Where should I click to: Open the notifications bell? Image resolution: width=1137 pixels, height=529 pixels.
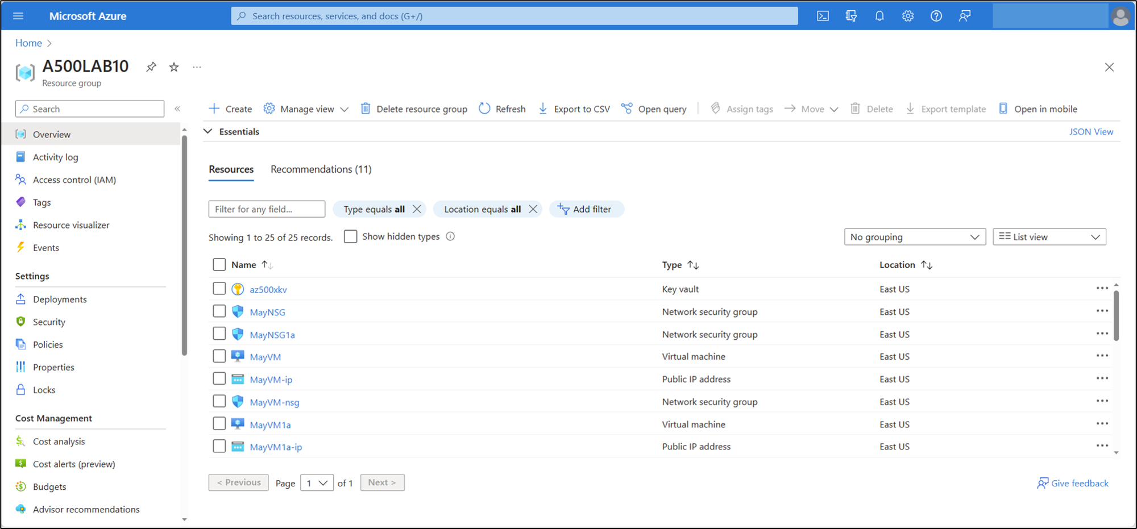[879, 16]
